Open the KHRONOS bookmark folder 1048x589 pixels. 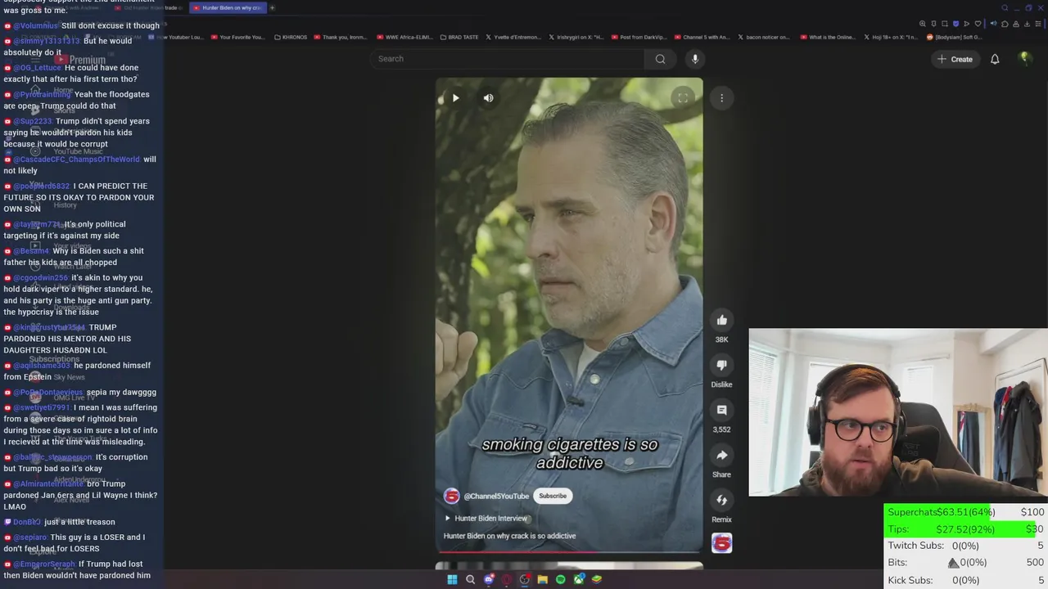coord(291,37)
